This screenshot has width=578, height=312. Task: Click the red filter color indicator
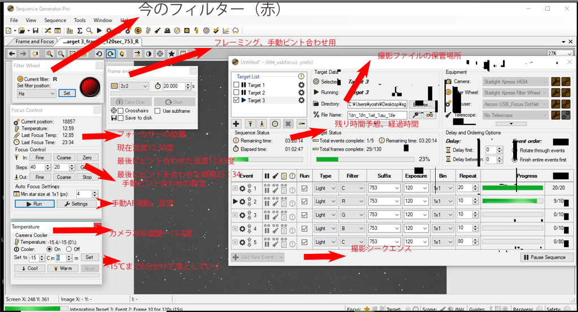click(x=90, y=87)
